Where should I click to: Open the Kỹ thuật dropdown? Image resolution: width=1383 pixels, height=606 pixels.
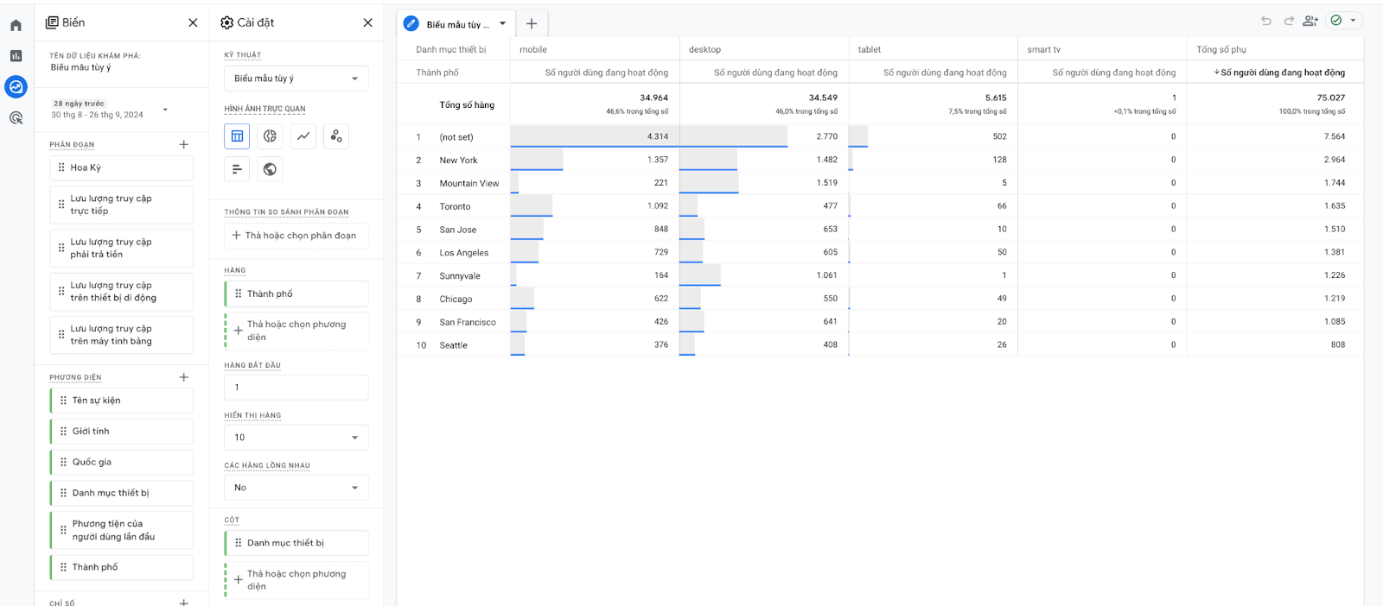pos(296,79)
